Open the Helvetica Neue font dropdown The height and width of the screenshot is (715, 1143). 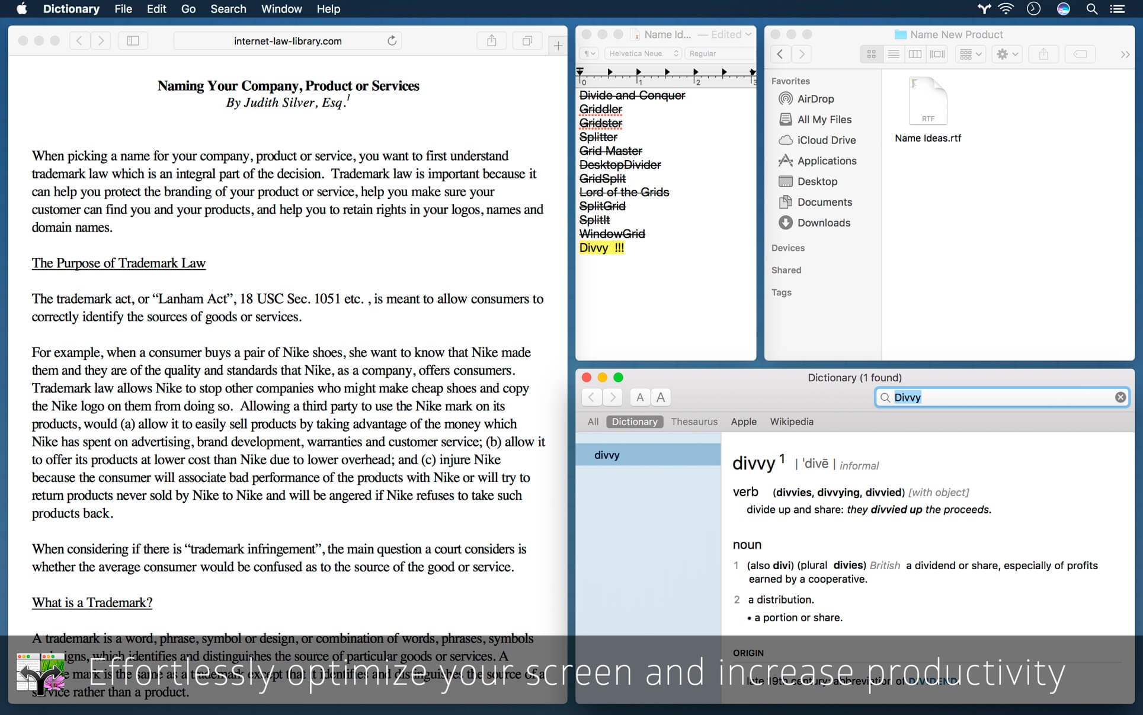(643, 53)
